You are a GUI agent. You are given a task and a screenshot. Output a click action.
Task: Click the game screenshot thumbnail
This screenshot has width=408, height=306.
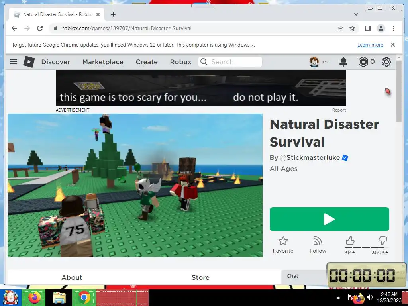click(x=135, y=185)
